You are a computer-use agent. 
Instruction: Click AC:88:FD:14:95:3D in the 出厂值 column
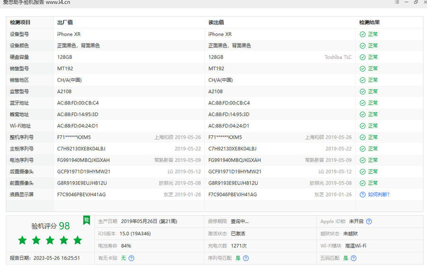coord(78,114)
